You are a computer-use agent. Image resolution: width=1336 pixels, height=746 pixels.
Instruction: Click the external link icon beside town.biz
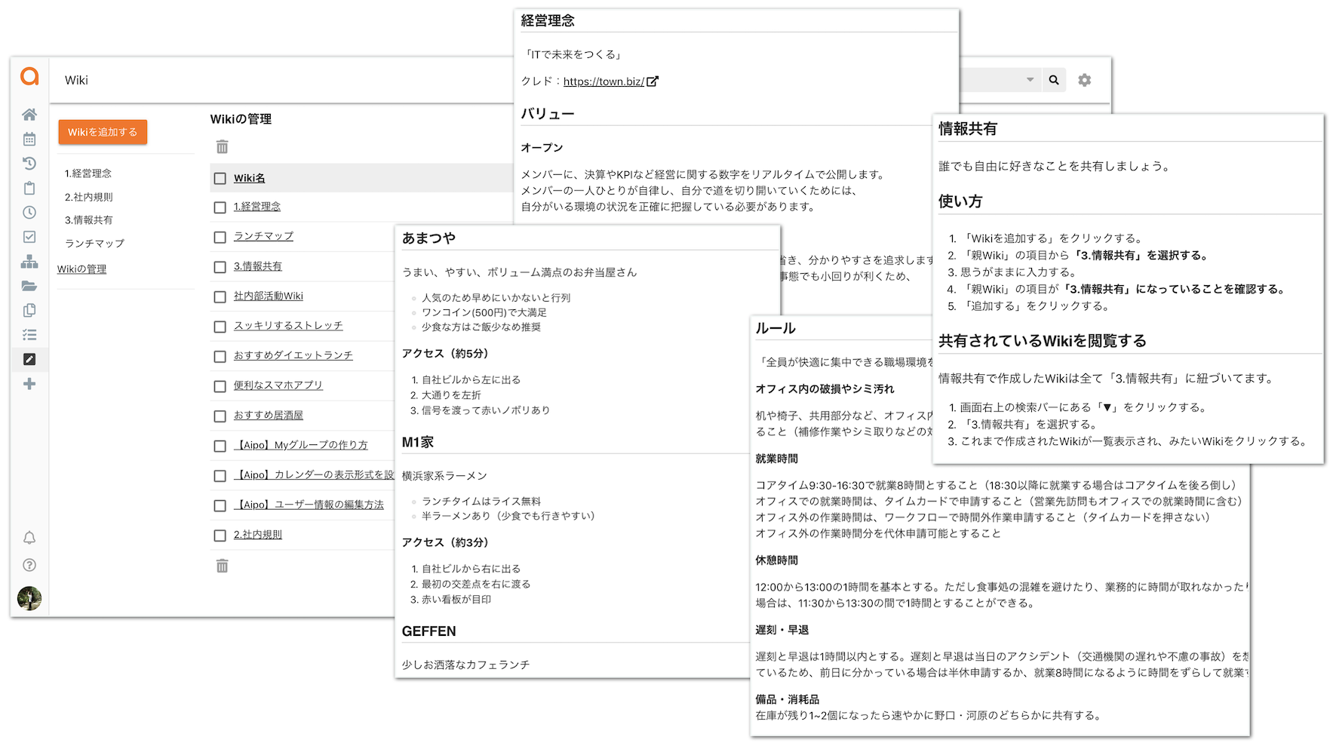pos(653,81)
